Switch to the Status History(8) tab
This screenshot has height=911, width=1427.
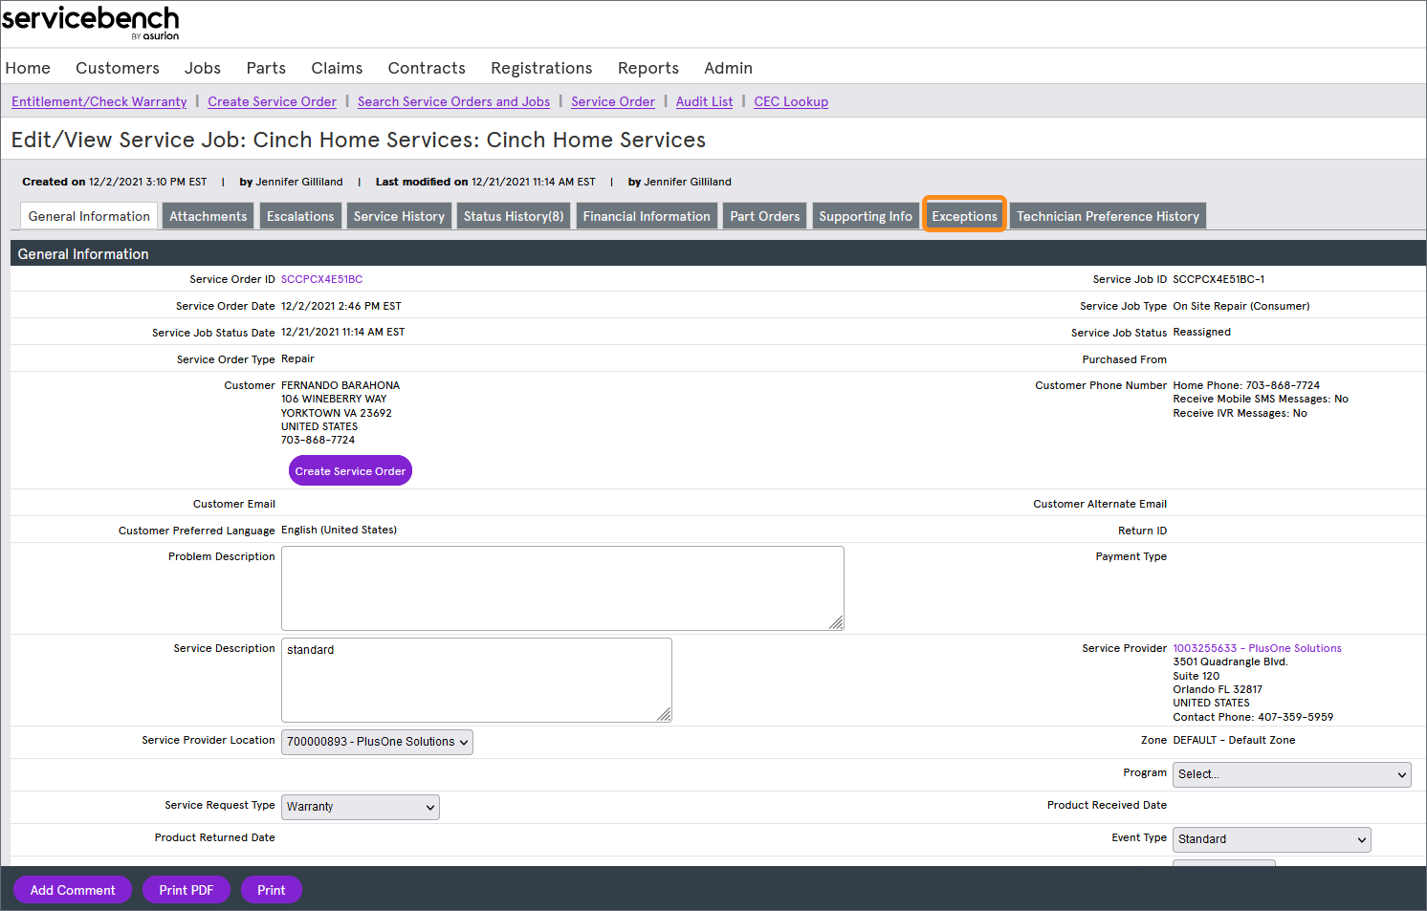pos(514,216)
